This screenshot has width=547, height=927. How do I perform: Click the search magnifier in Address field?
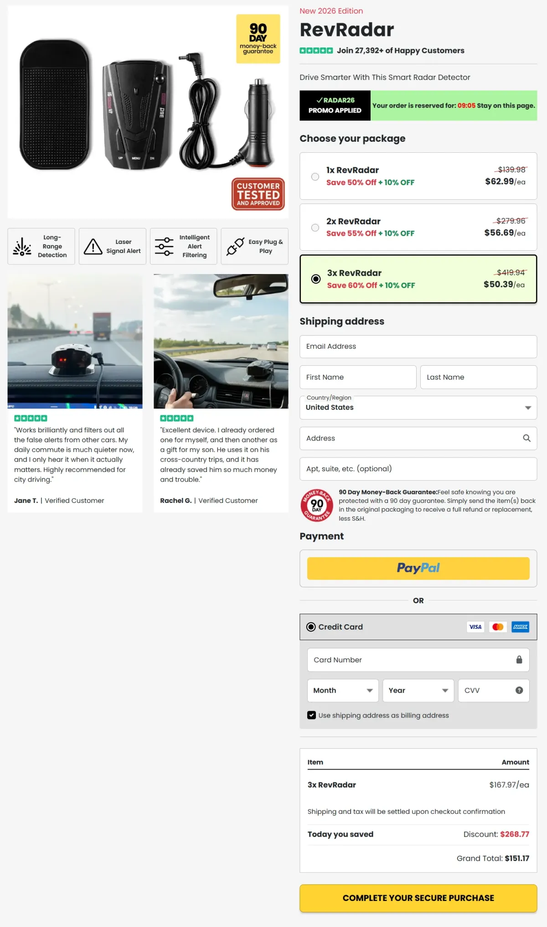click(x=526, y=438)
